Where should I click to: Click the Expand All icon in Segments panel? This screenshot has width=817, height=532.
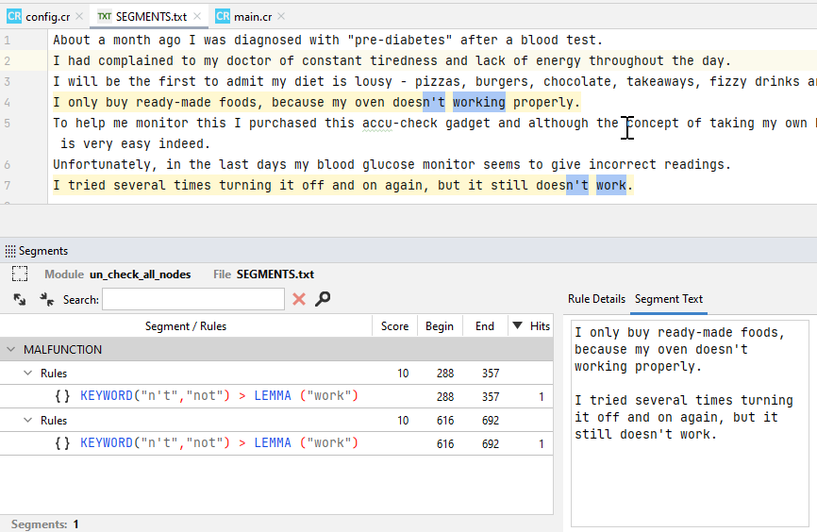coord(20,299)
